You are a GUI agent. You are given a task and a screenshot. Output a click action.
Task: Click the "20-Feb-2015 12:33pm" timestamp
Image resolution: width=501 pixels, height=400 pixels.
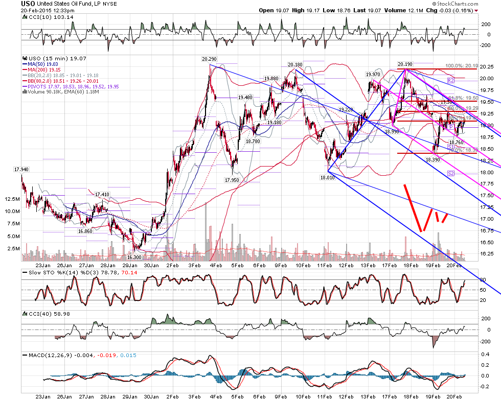[48, 11]
